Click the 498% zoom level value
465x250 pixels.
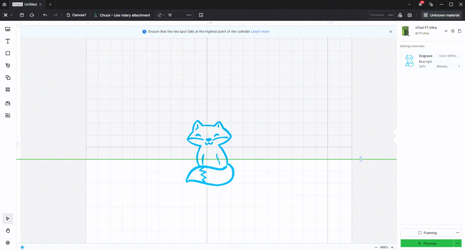[384, 247]
